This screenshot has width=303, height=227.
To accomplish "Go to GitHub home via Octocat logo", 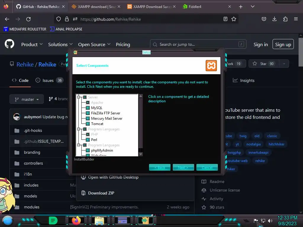I will click(x=9, y=44).
